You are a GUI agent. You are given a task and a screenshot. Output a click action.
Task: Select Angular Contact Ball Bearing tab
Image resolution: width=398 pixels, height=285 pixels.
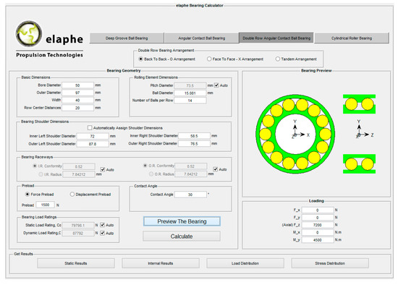click(x=202, y=38)
